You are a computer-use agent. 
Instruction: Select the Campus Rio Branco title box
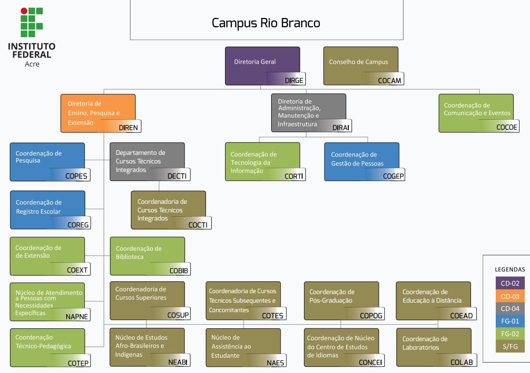tap(266, 23)
